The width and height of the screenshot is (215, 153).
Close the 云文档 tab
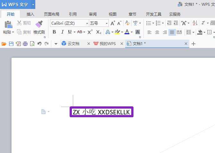tap(89, 44)
